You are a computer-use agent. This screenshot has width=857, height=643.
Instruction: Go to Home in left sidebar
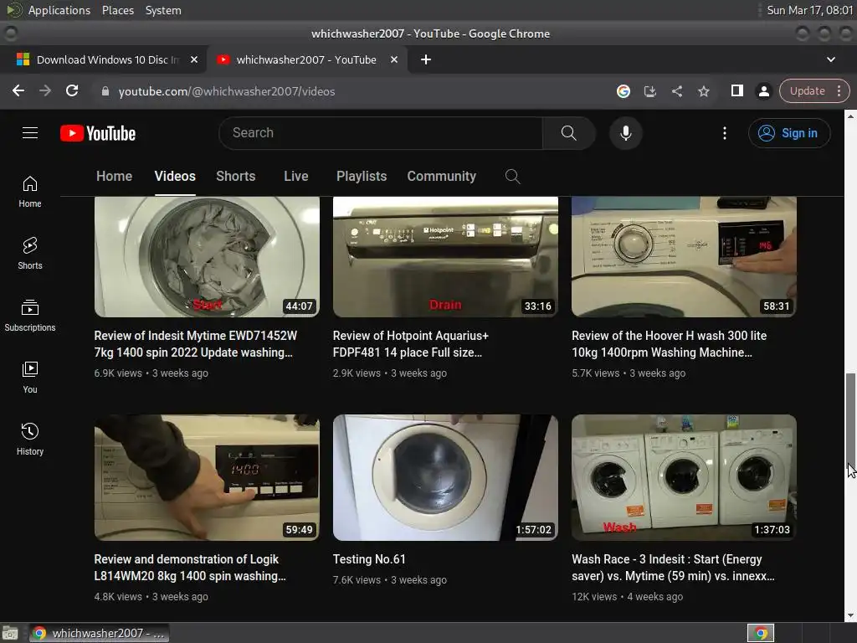click(30, 192)
